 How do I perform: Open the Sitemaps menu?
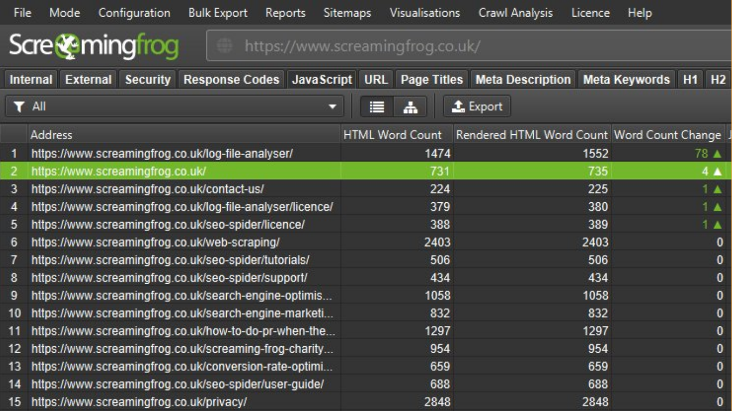point(347,13)
